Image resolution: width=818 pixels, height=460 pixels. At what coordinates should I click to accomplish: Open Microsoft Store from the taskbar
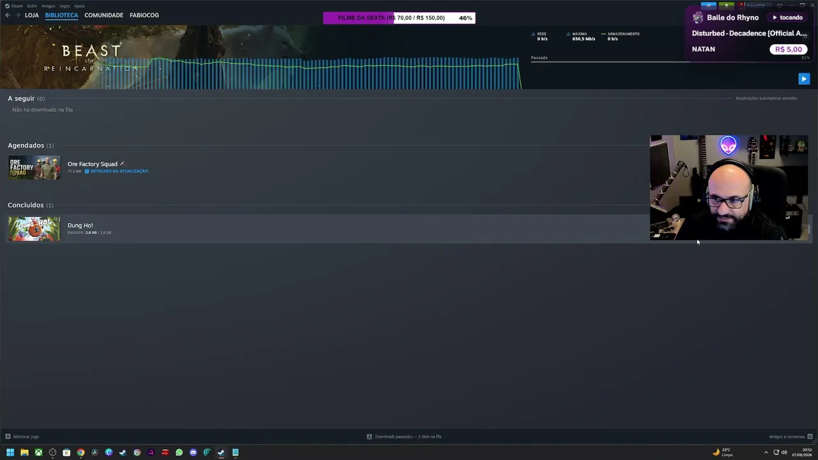(66, 452)
